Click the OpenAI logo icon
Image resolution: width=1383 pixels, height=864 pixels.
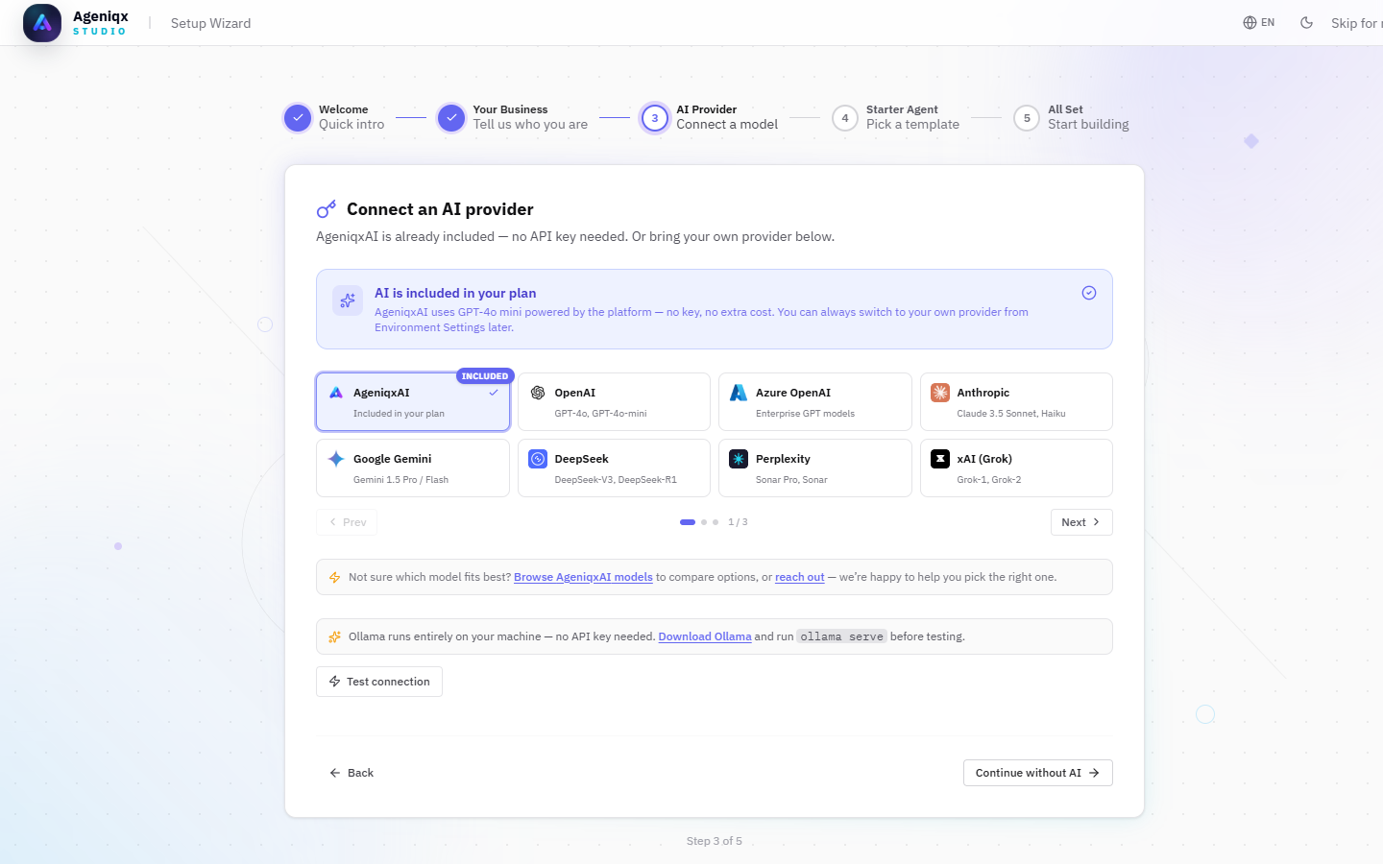538,393
